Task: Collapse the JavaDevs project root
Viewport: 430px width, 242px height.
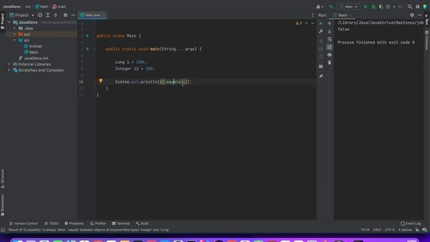Action: (9, 22)
